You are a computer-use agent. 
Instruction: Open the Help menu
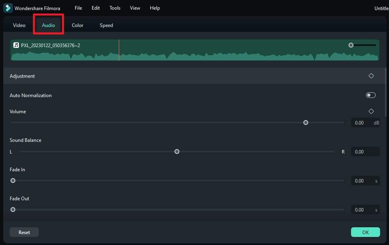pyautogui.click(x=155, y=8)
